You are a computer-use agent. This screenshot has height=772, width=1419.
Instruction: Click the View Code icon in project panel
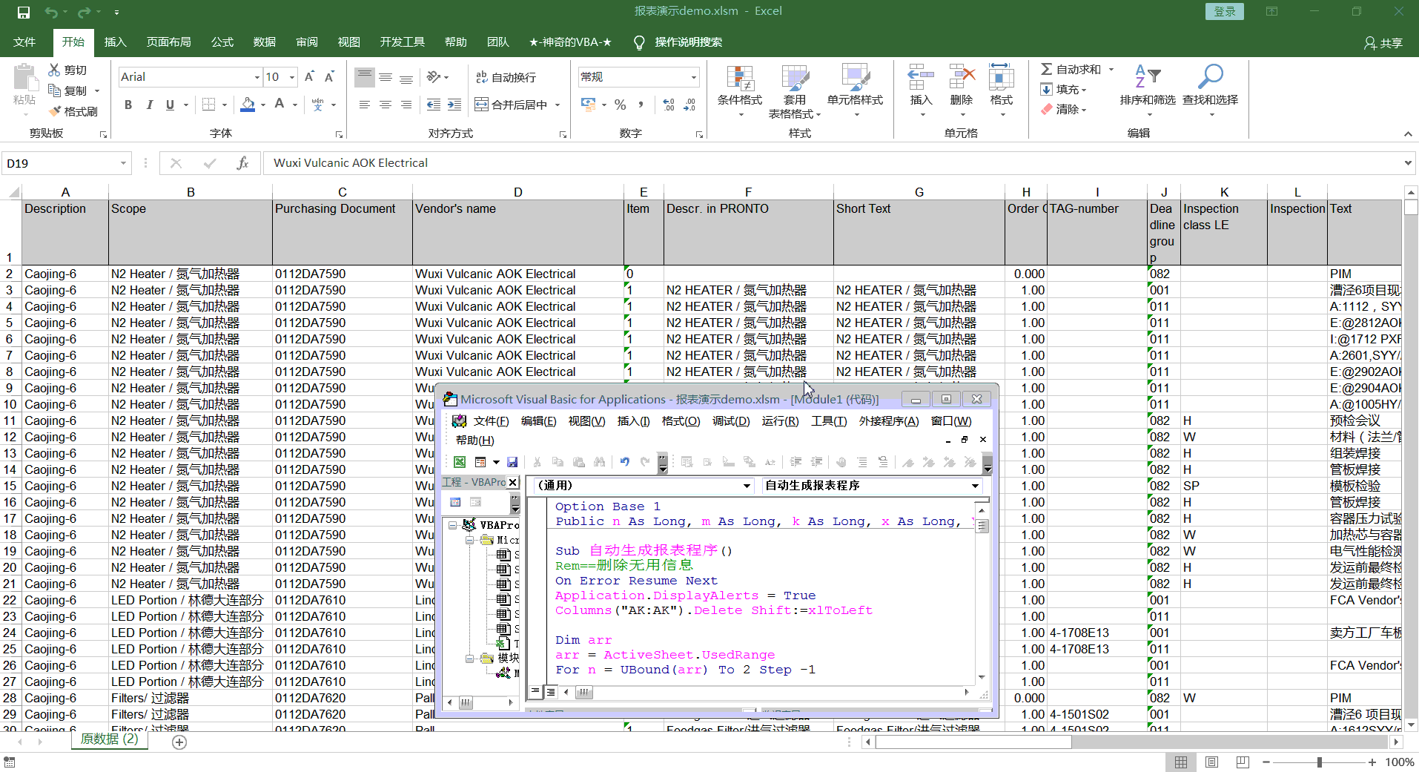point(455,502)
